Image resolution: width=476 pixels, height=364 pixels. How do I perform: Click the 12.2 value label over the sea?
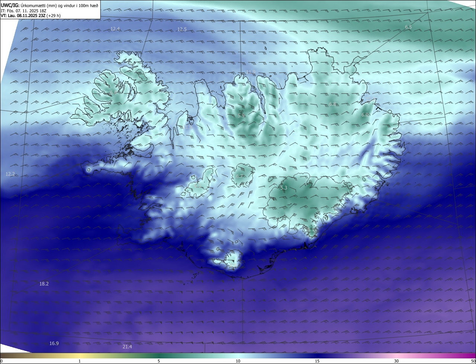(10, 174)
